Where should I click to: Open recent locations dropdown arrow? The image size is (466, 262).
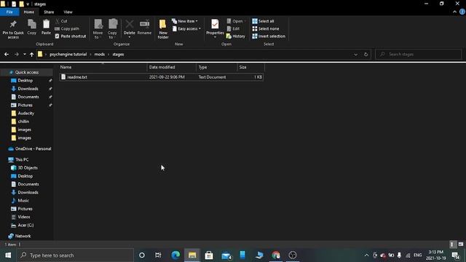pos(24,55)
